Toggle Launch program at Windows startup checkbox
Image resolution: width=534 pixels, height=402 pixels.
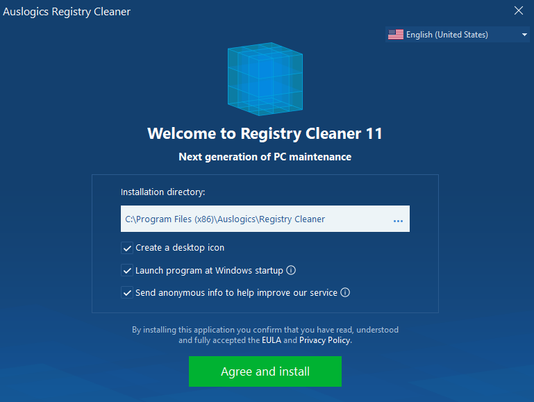[127, 271]
